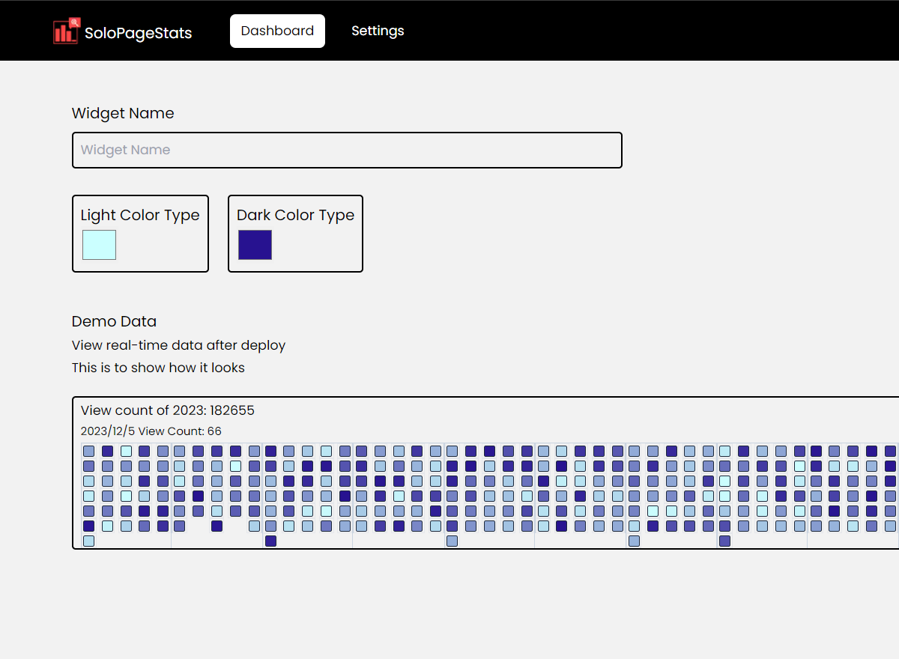This screenshot has height=659, width=899.
Task: Focus the Widget Name input field
Action: pyautogui.click(x=347, y=150)
